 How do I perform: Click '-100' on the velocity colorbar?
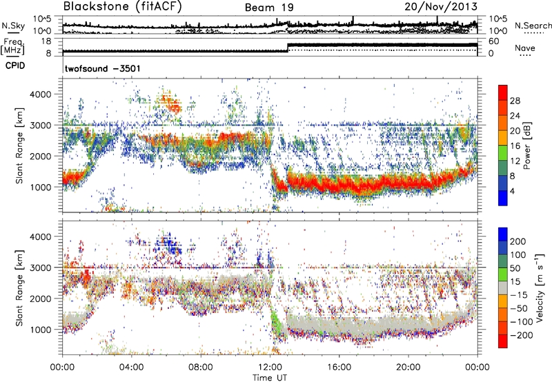(x=522, y=322)
